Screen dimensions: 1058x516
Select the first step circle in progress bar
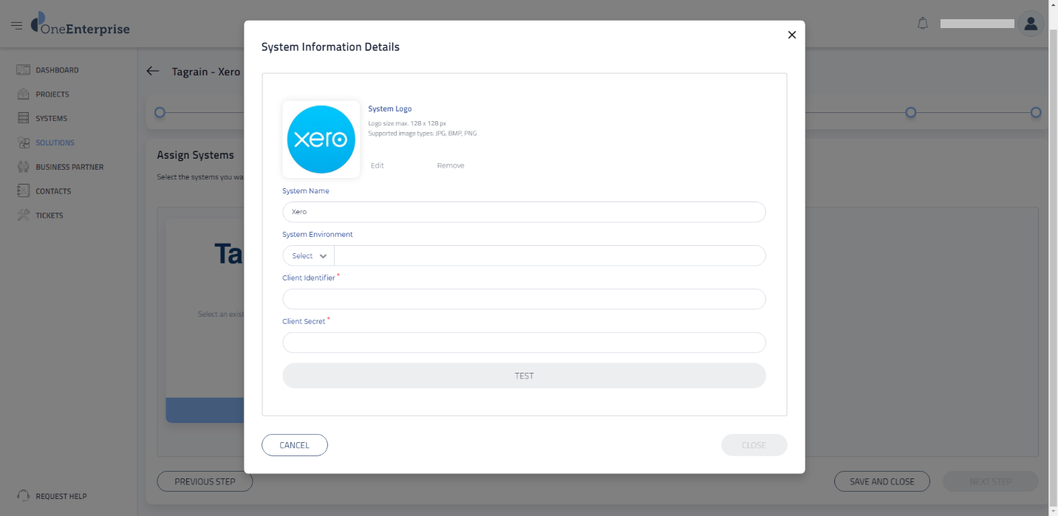click(x=160, y=112)
